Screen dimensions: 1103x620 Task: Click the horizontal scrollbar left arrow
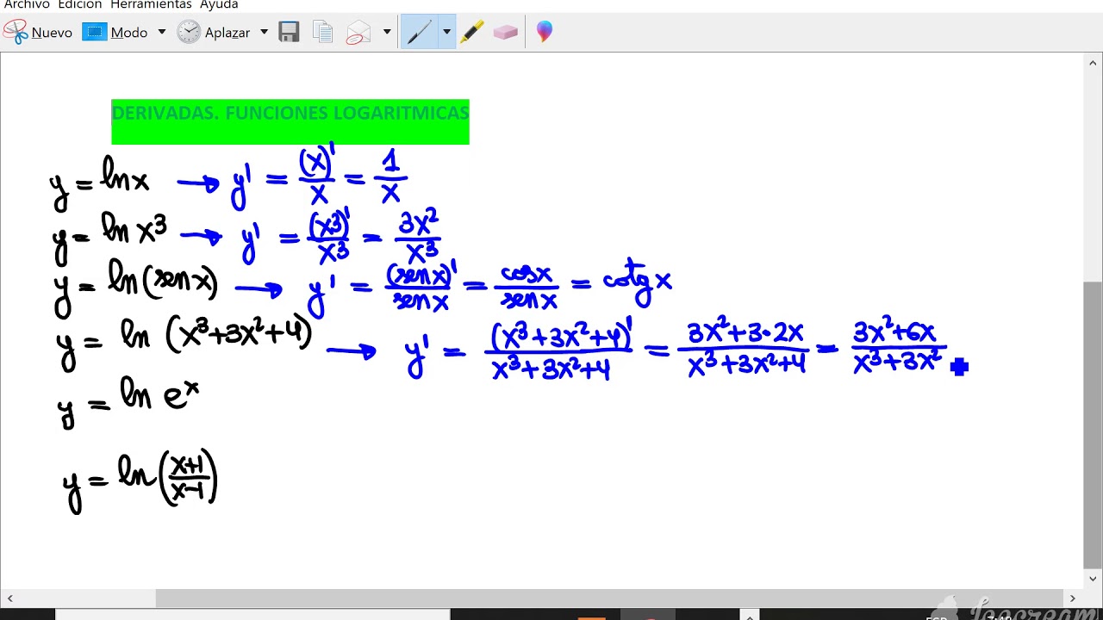click(9, 598)
